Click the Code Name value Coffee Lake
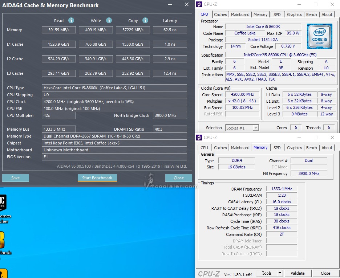 [245, 33]
